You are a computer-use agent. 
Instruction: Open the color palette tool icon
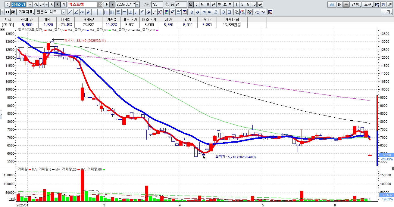166,12
